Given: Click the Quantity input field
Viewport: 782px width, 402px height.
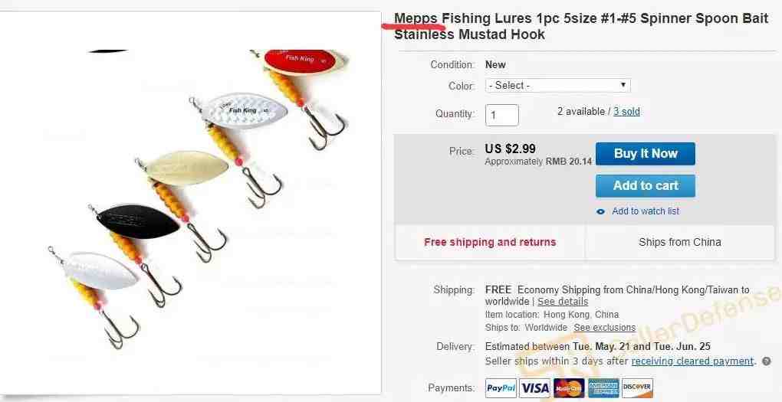Looking at the screenshot, I should click(501, 115).
